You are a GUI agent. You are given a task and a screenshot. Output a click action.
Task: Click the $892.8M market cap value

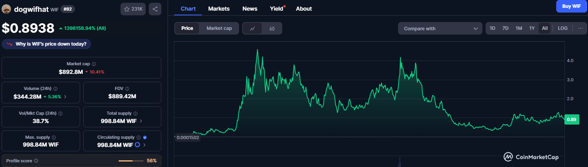71,72
